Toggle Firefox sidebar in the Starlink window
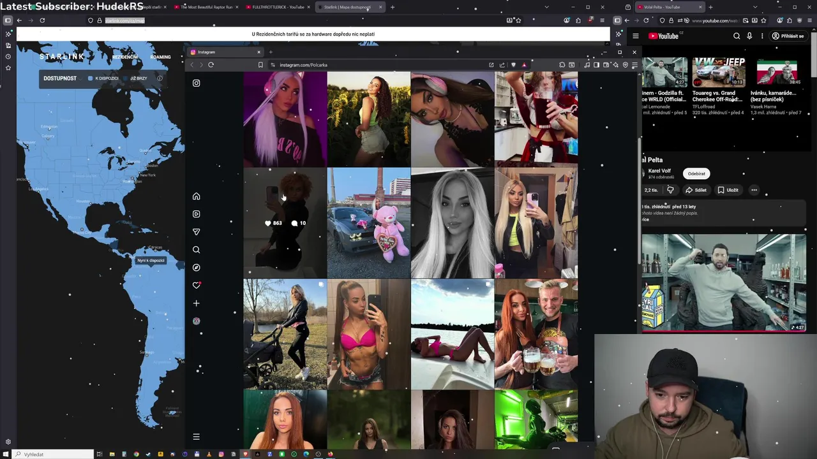 point(8,20)
